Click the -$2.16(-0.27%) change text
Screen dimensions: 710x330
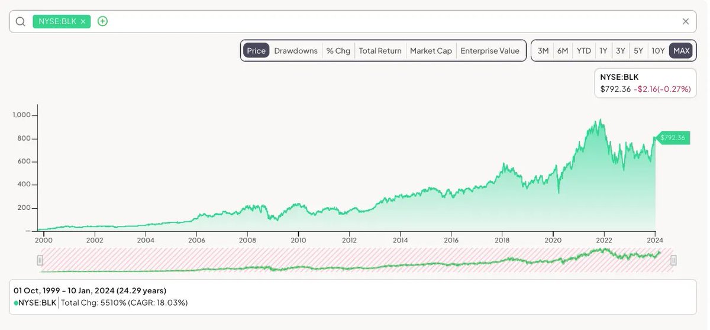(x=662, y=89)
